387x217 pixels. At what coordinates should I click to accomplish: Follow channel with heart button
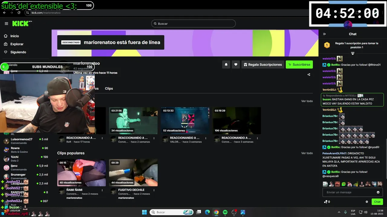click(236, 64)
